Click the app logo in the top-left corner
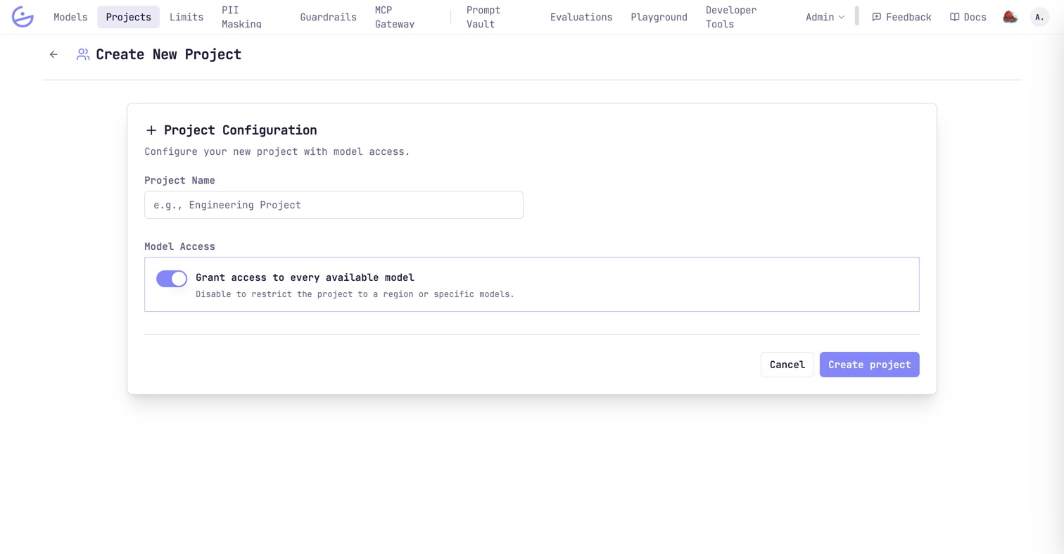Viewport: 1064px width, 554px height. (23, 17)
